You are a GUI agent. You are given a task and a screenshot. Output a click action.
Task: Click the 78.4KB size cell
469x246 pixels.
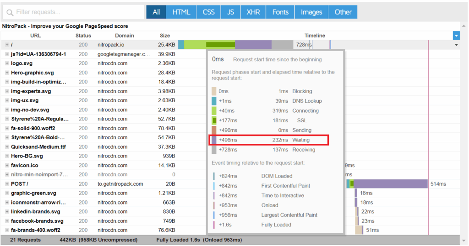click(x=167, y=128)
